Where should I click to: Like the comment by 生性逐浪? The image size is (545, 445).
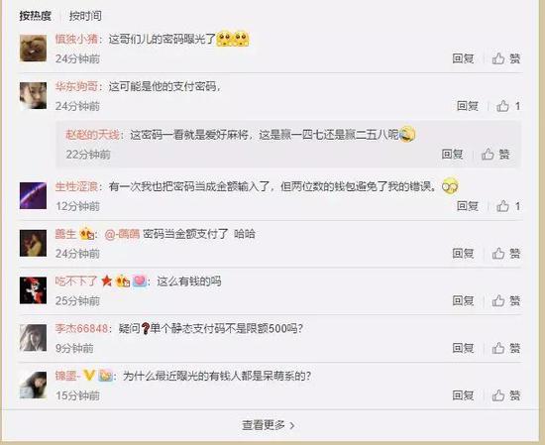click(507, 206)
